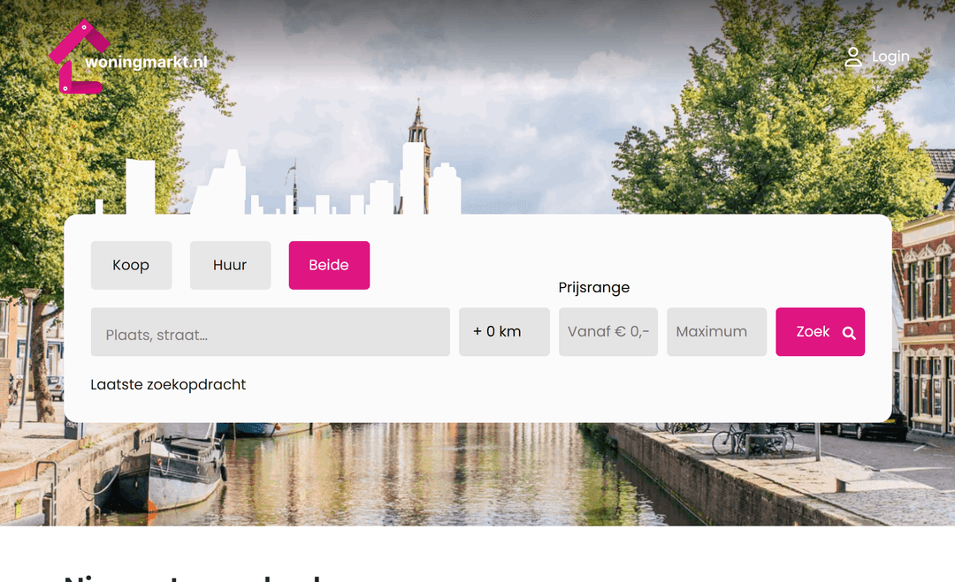Click the pink house logo icon
Viewport: 955px width, 582px height.
[x=76, y=53]
